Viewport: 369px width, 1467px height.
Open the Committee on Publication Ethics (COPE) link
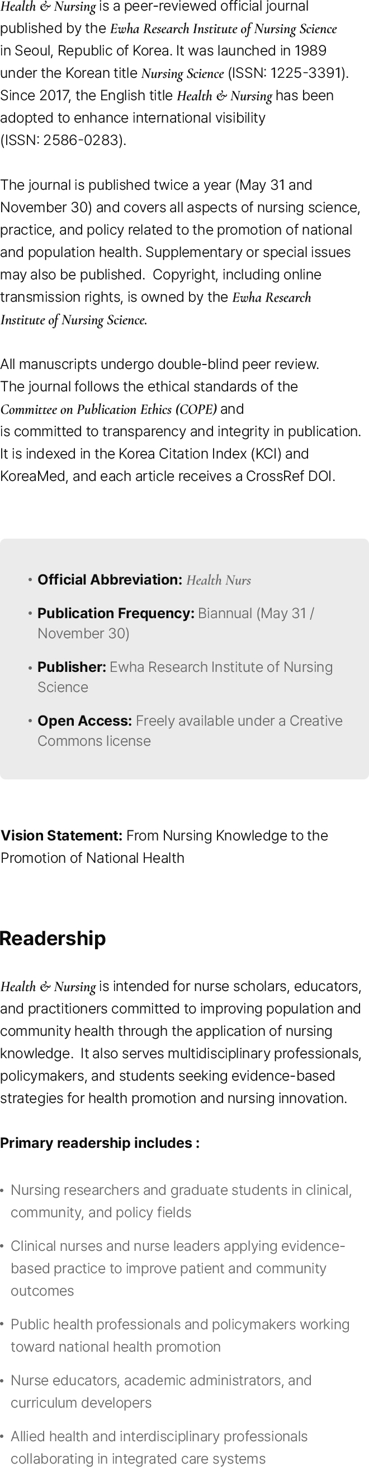pyautogui.click(x=108, y=409)
